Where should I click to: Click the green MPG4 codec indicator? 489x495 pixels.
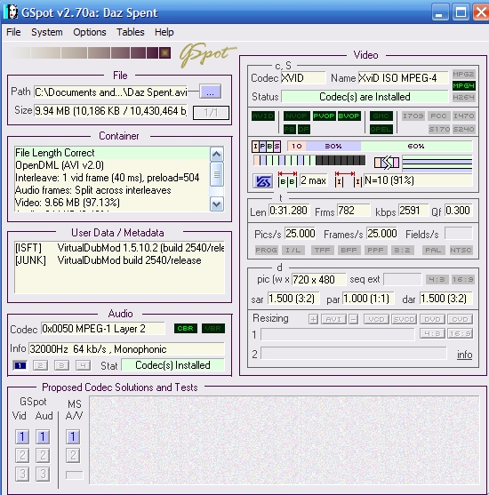click(463, 85)
